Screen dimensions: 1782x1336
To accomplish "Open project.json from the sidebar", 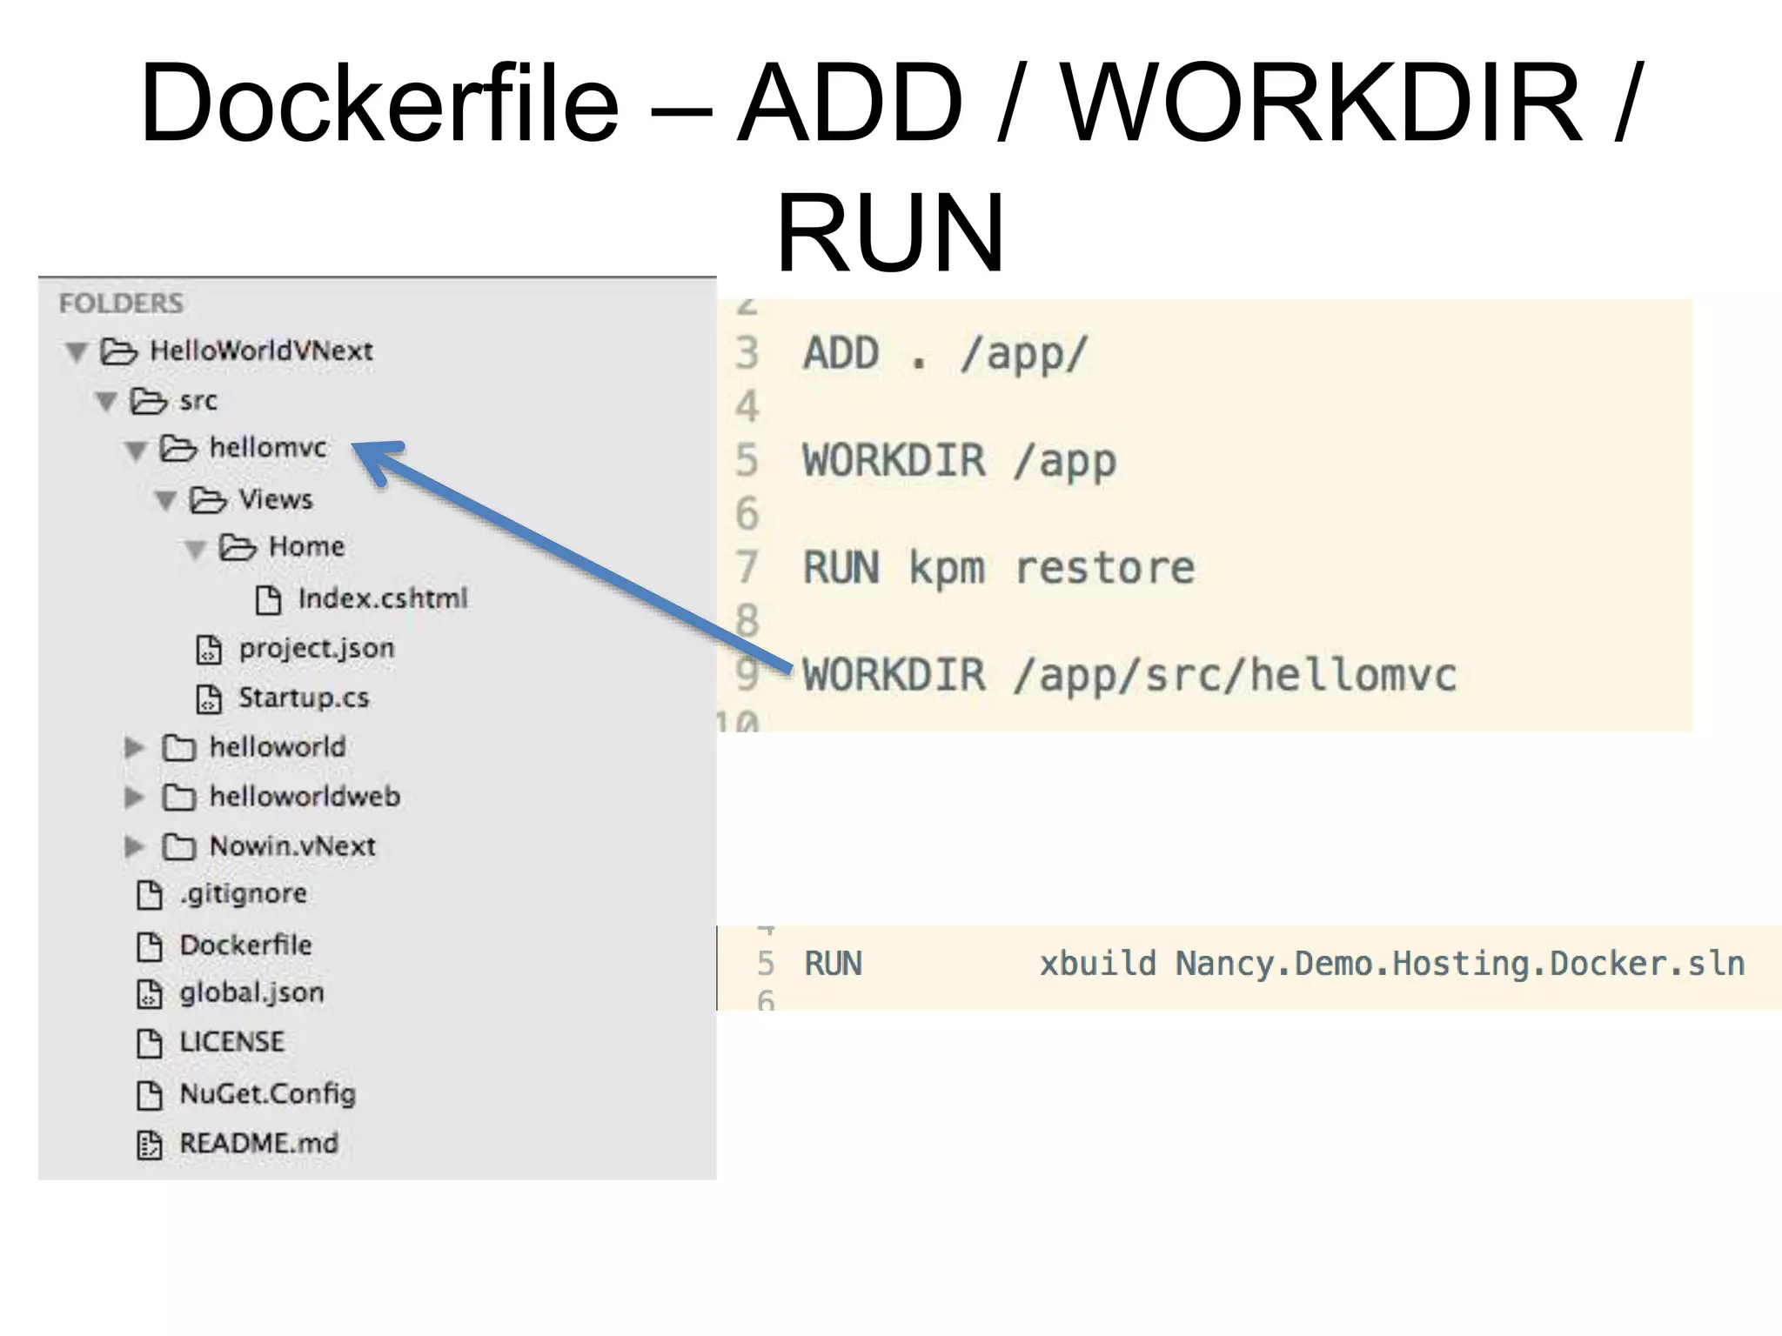I will (317, 649).
